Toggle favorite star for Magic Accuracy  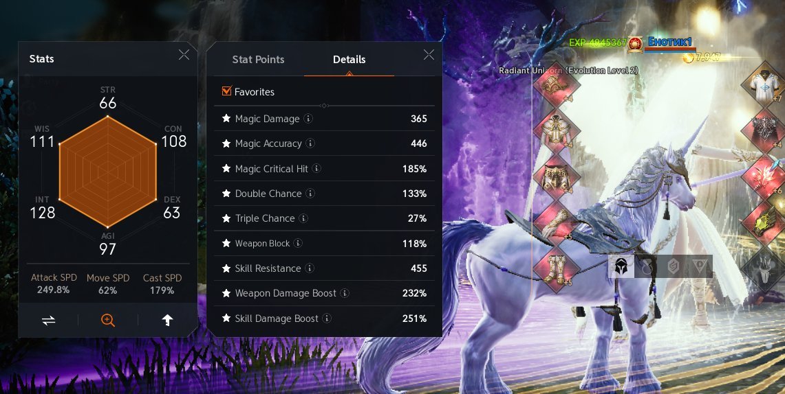point(226,143)
